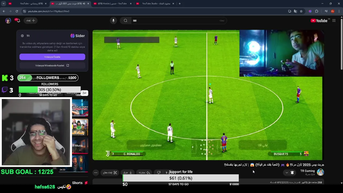Open the Chrome profile avatar
This screenshot has width=343, height=193.
coord(333,11)
